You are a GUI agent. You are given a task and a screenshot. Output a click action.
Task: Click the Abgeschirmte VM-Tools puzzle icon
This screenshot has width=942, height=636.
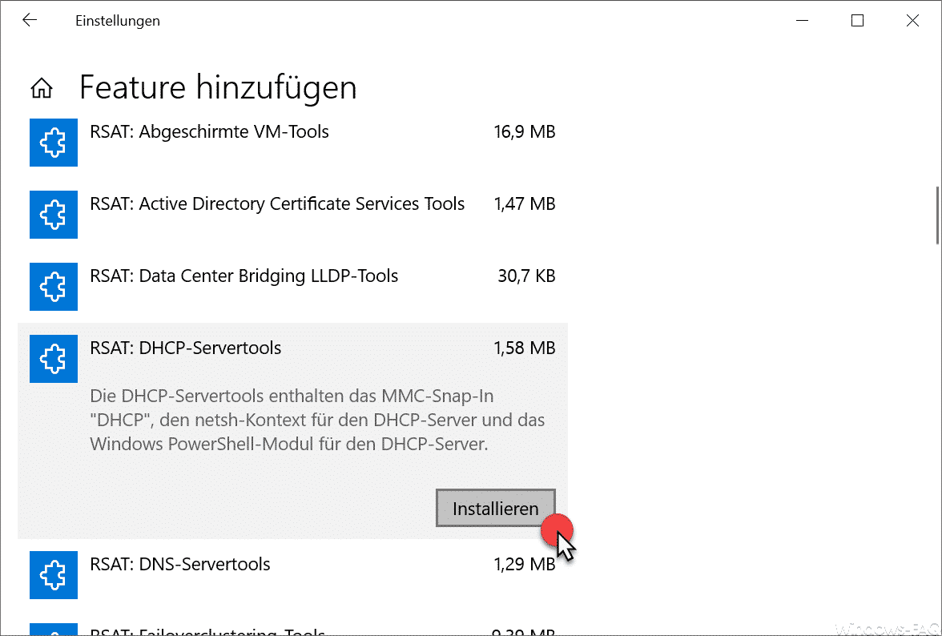[x=54, y=143]
